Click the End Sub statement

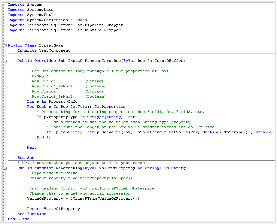click(x=25, y=158)
